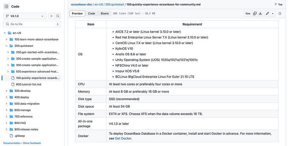
Task: Select the Preview tab
Action: (77, 14)
